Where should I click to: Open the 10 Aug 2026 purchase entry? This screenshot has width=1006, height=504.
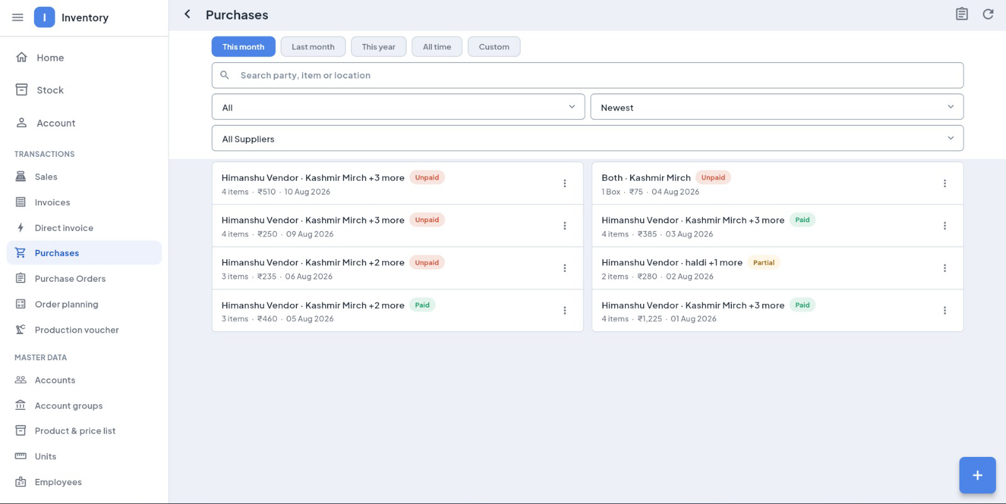point(397,183)
